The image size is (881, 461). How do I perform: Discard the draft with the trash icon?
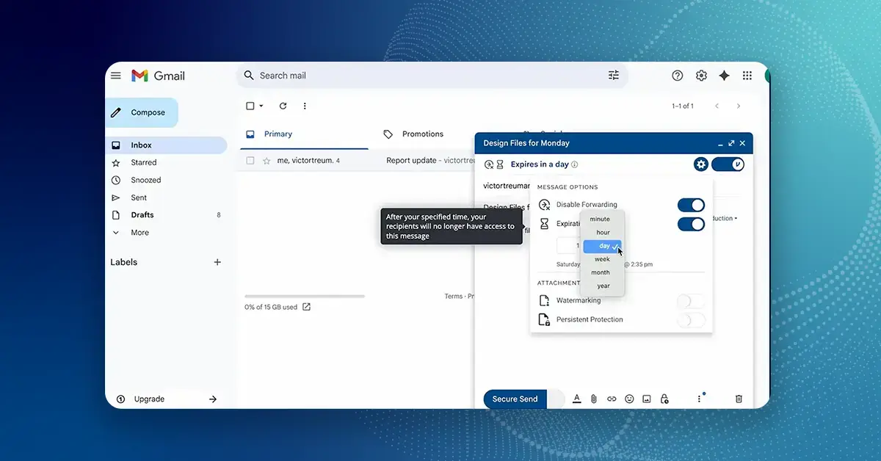click(x=739, y=399)
